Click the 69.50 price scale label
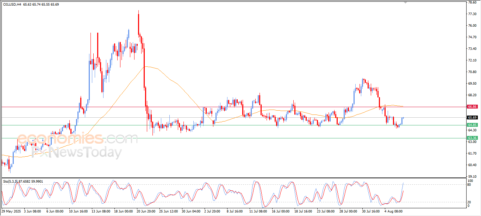Viewport: 481px width, 216px height. click(472, 84)
